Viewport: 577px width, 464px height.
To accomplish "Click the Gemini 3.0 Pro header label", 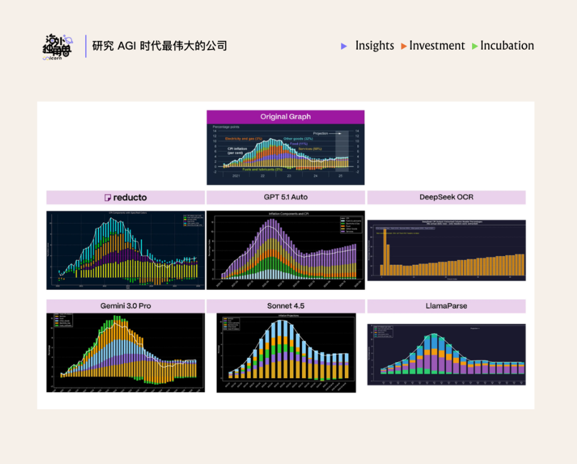I will (125, 306).
